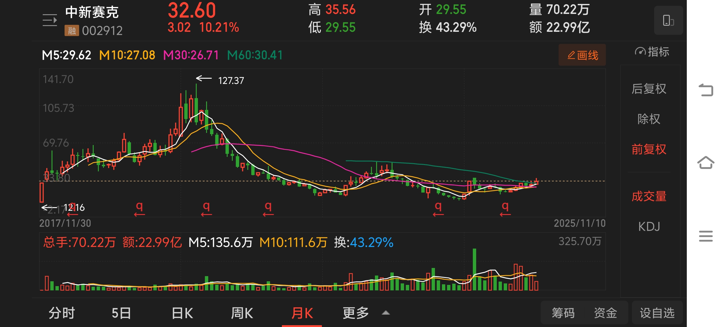Image resolution: width=725 pixels, height=327 pixels.
Task: Click the margin trading 融 badge
Action: [72, 31]
